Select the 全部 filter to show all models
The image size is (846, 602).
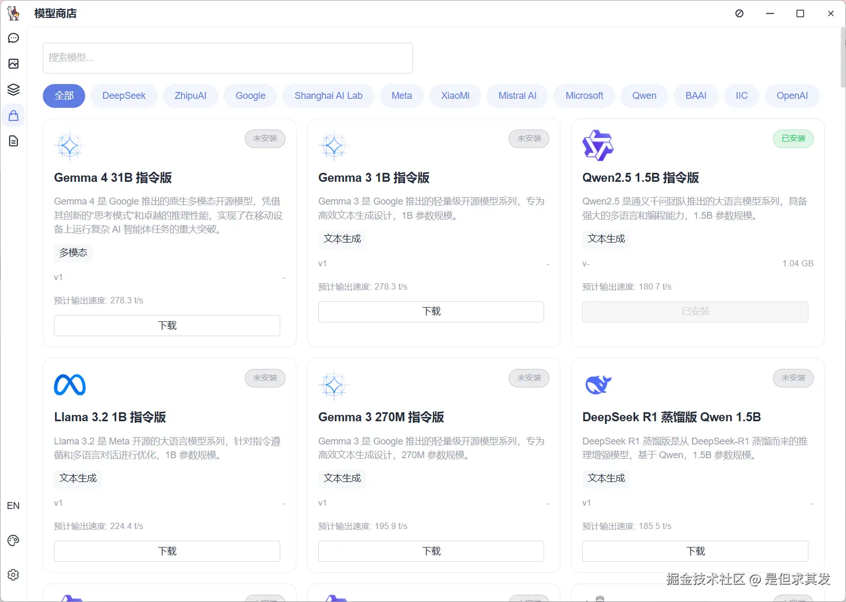click(63, 96)
